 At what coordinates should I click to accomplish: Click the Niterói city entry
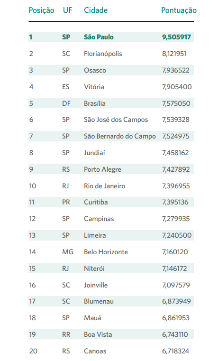(x=94, y=268)
